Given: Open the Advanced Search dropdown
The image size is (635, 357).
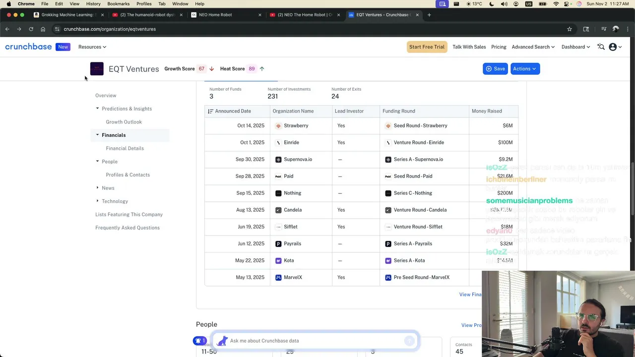Looking at the screenshot, I should pos(533,47).
